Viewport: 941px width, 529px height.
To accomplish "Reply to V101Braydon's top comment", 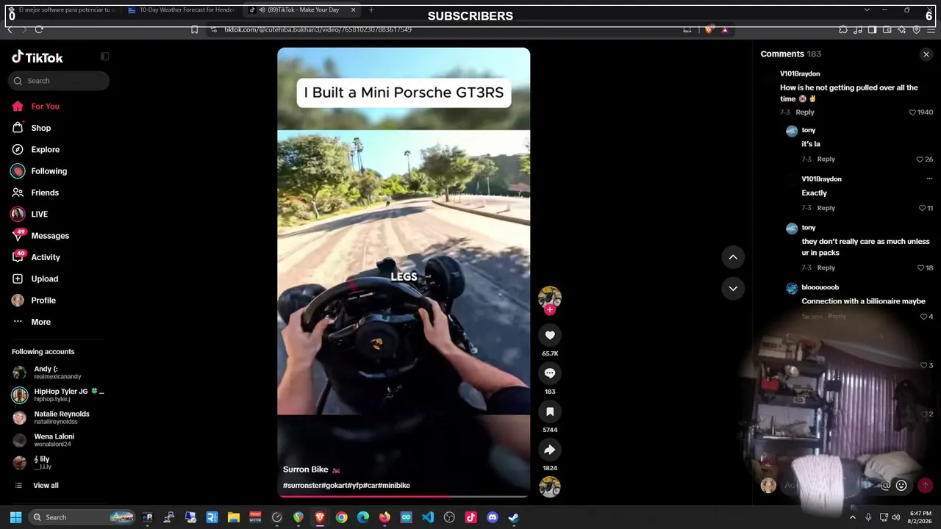I will [x=805, y=112].
